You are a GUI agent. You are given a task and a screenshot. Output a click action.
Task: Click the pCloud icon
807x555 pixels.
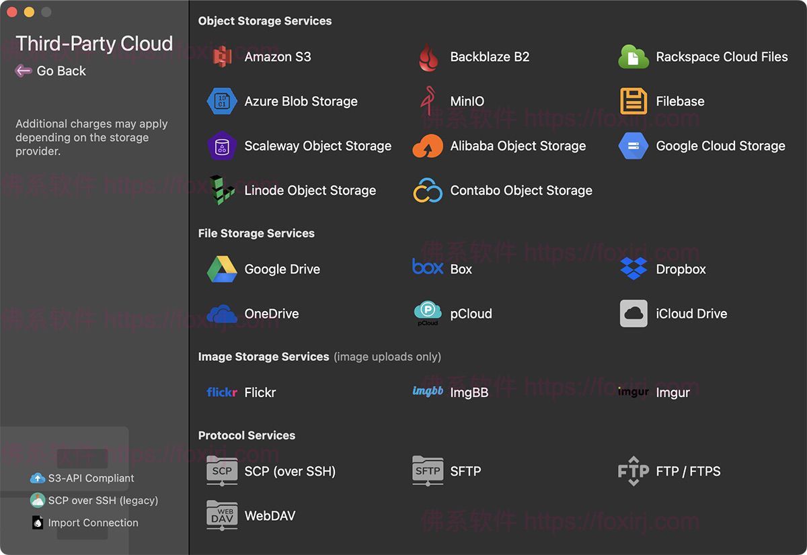pyautogui.click(x=428, y=313)
